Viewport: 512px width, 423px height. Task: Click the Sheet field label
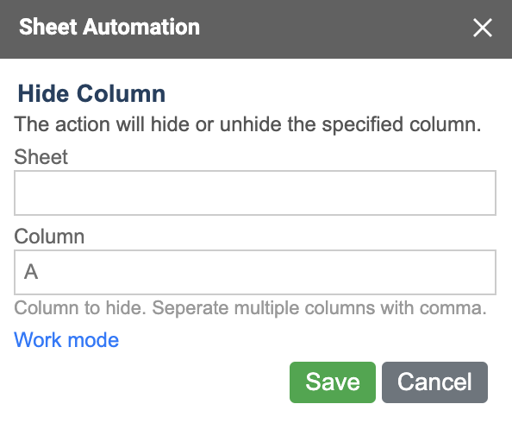coord(41,157)
